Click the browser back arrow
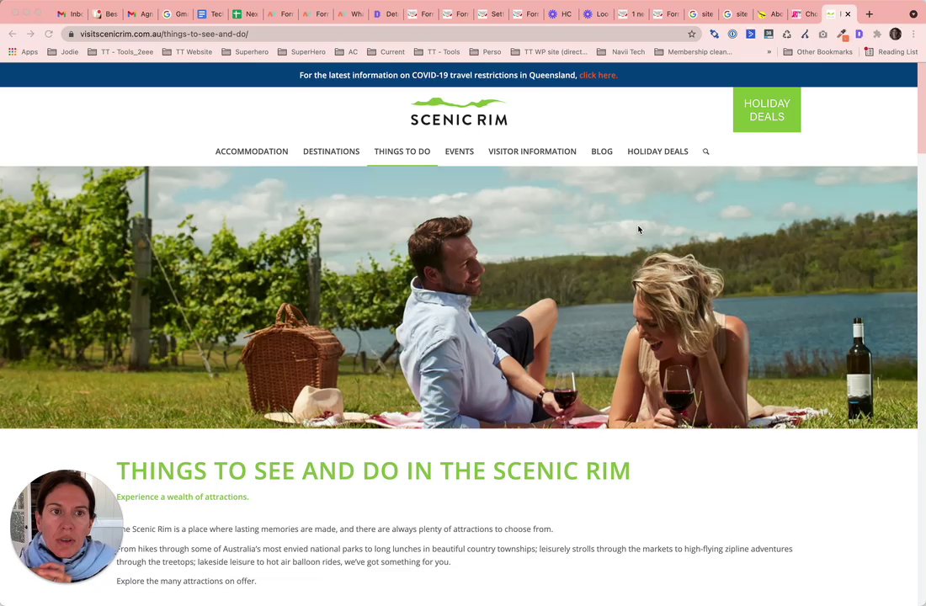926x606 pixels. pyautogui.click(x=13, y=35)
